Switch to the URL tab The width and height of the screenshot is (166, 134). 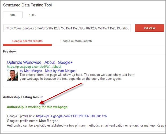coord(13,15)
